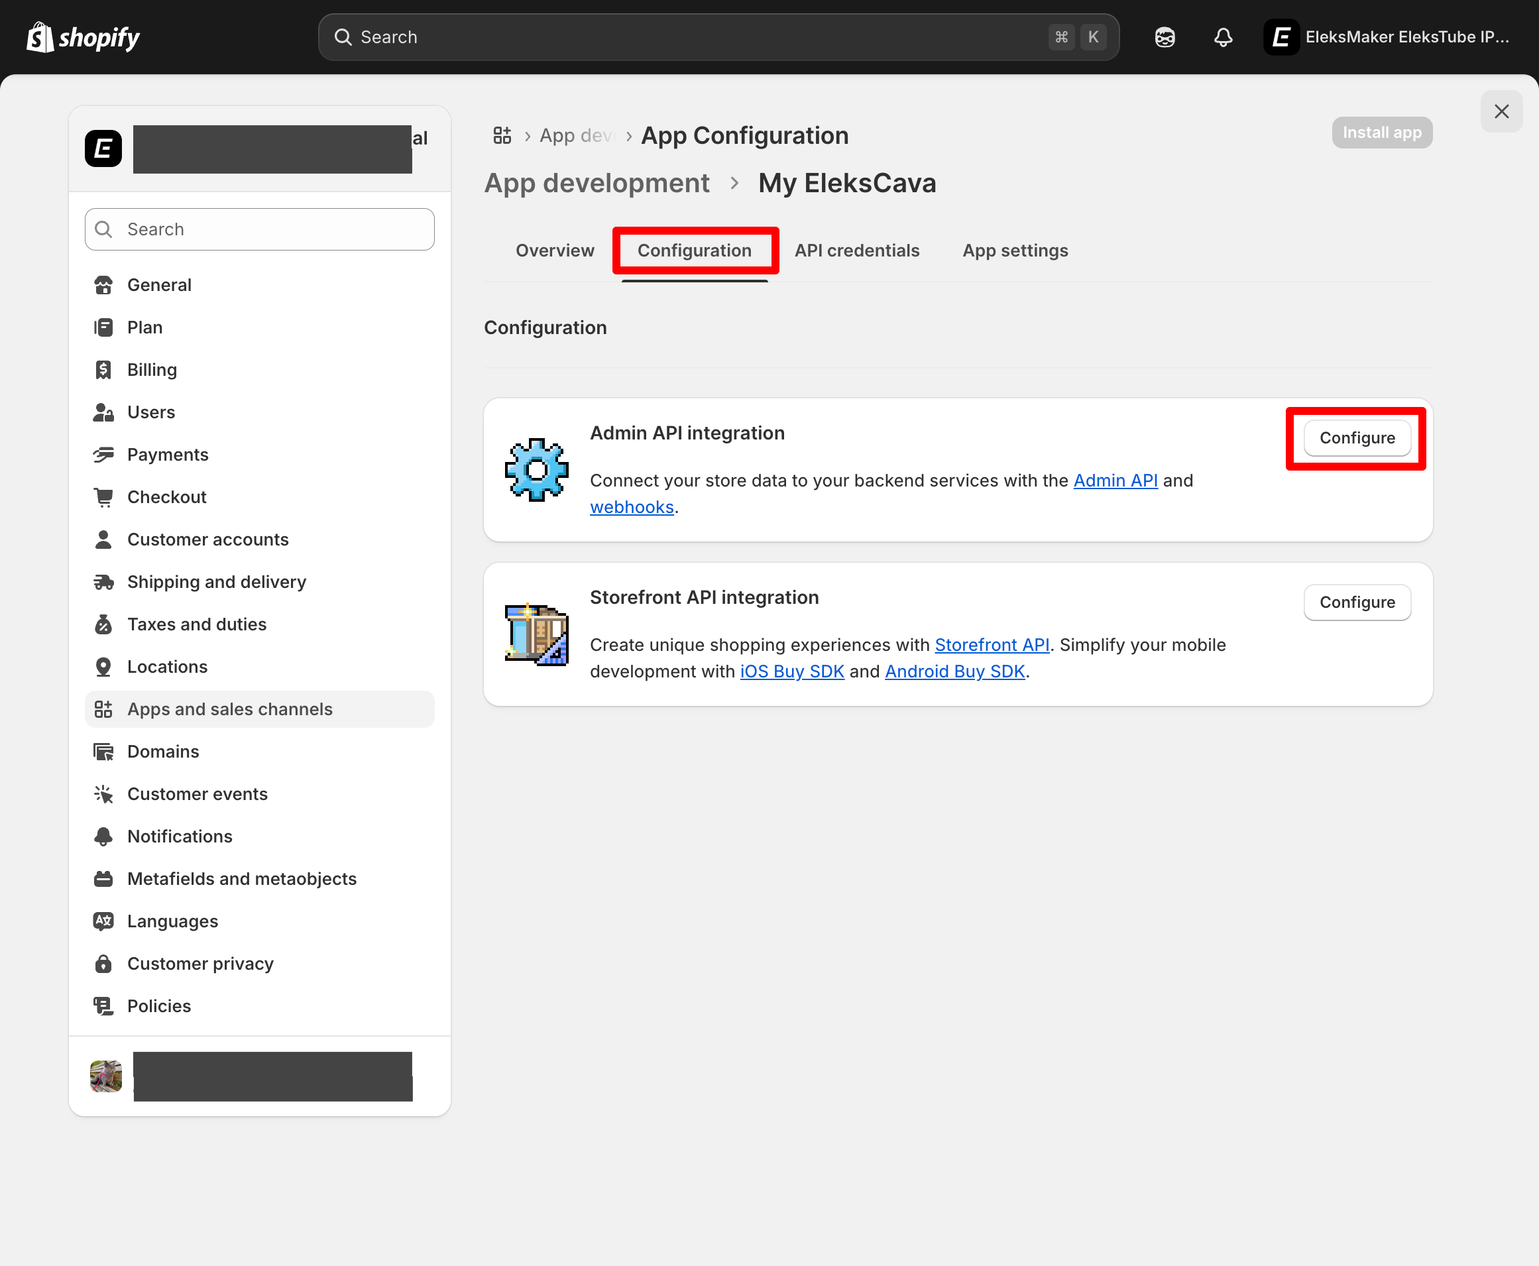
Task: Open Shipping and delivery settings
Action: click(x=216, y=581)
